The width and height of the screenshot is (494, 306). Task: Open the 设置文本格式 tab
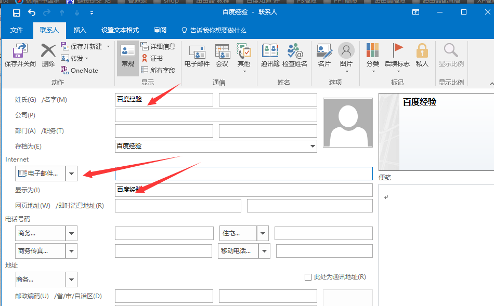tap(120, 30)
